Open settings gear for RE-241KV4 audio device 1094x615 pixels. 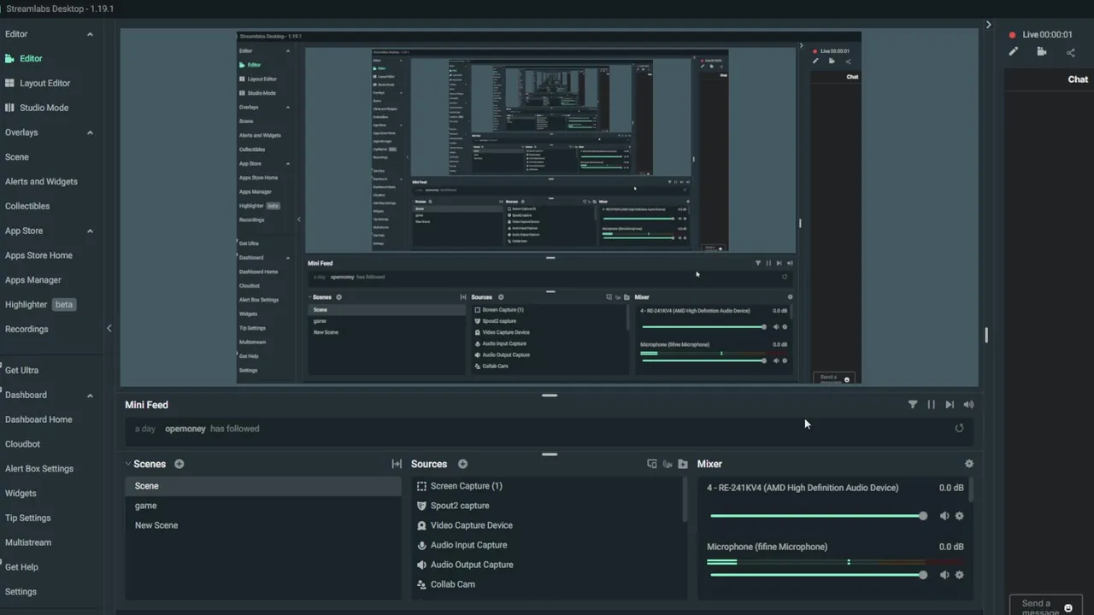959,516
